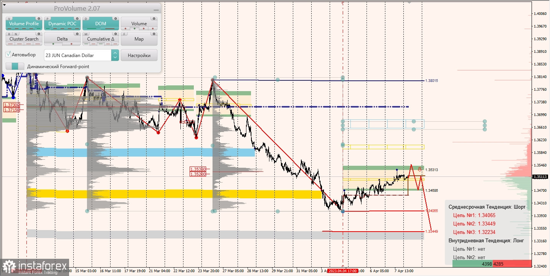Click the 7 Apr 13:00 time axis label

(x=404, y=271)
